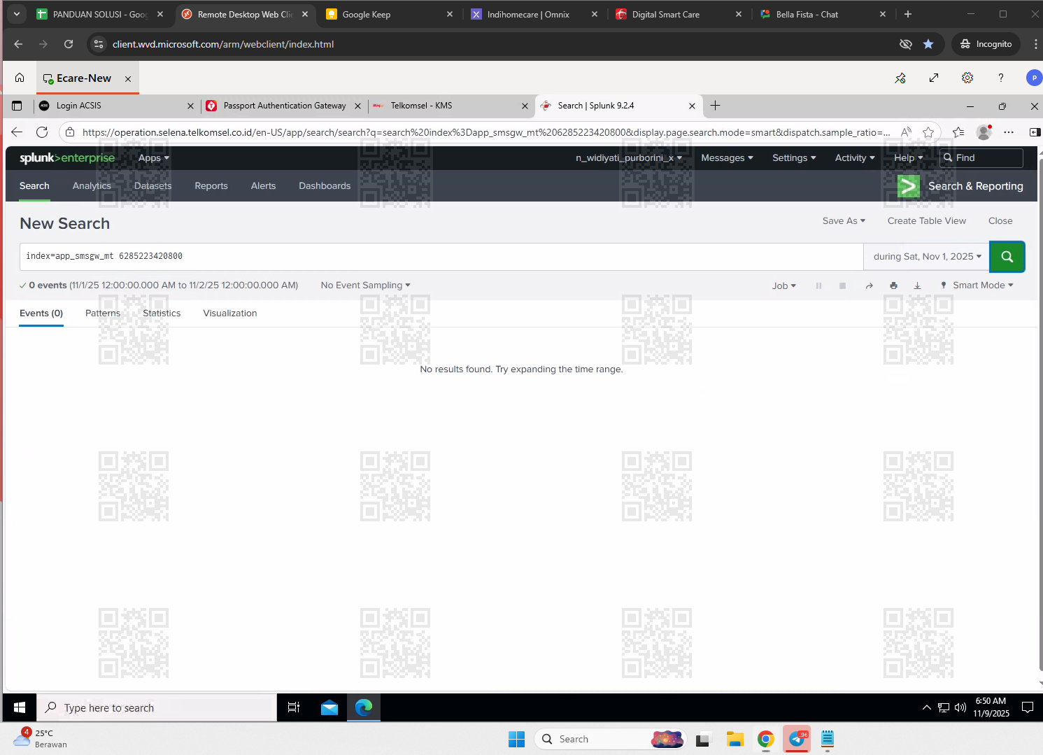1043x755 pixels.
Task: Open Edge favorites list icon
Action: coord(958,132)
